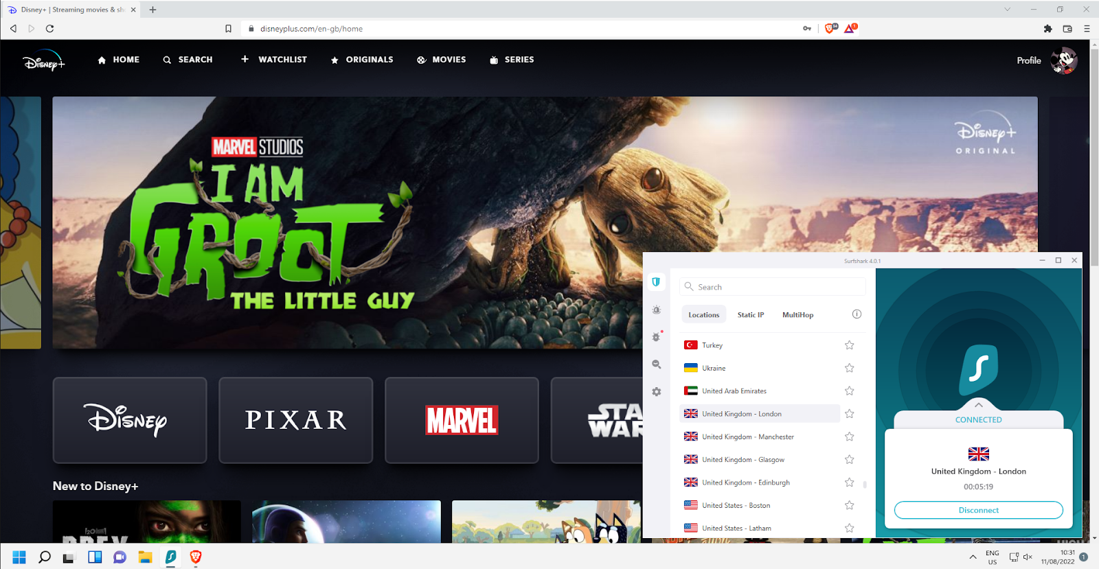The image size is (1099, 569).
Task: Open the Disney+ WATCHLIST
Action: tap(274, 60)
